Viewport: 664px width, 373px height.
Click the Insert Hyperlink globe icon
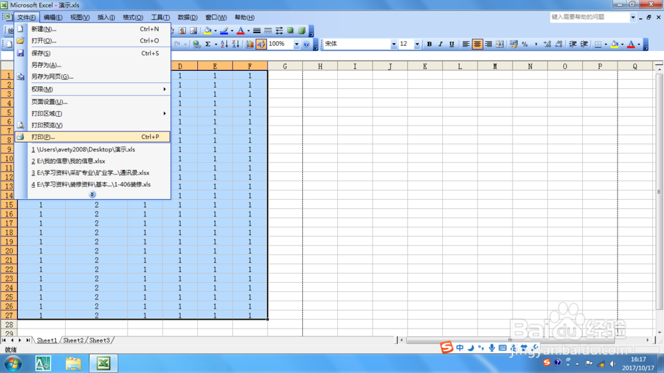[x=197, y=44]
